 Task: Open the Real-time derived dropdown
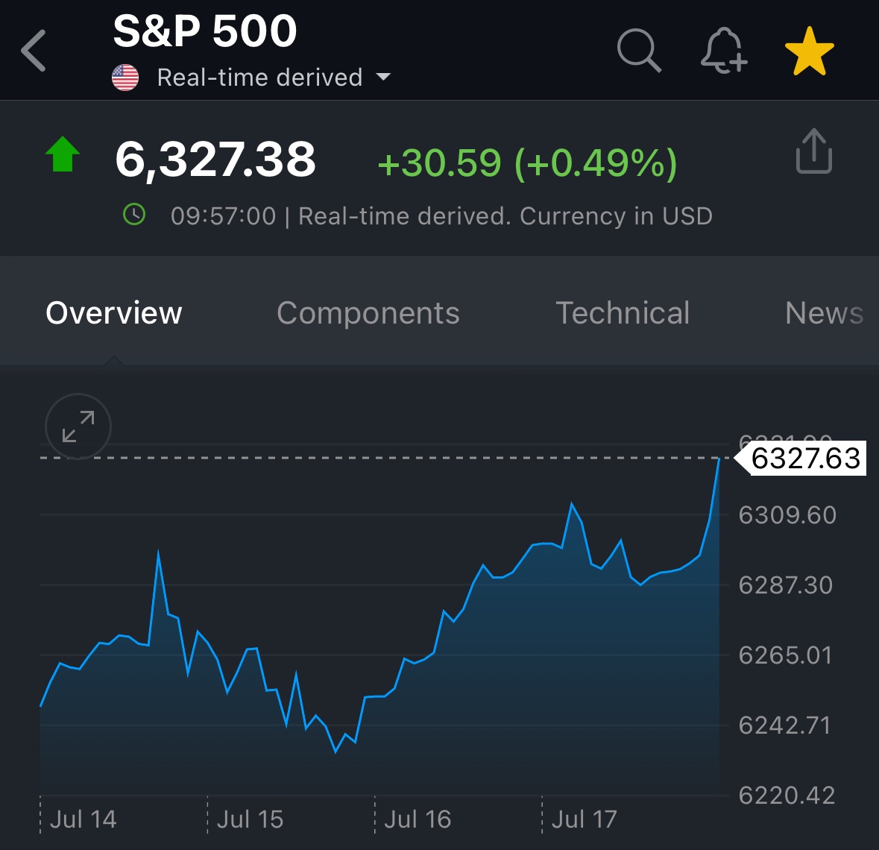274,78
